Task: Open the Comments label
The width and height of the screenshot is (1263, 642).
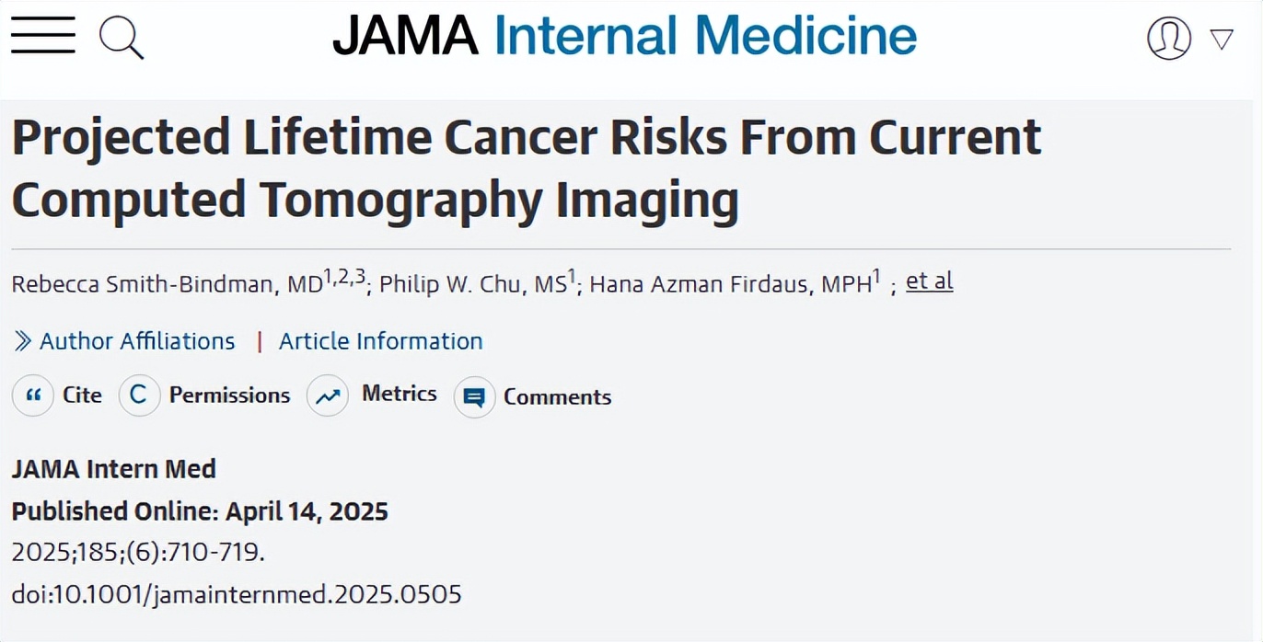Action: (557, 397)
